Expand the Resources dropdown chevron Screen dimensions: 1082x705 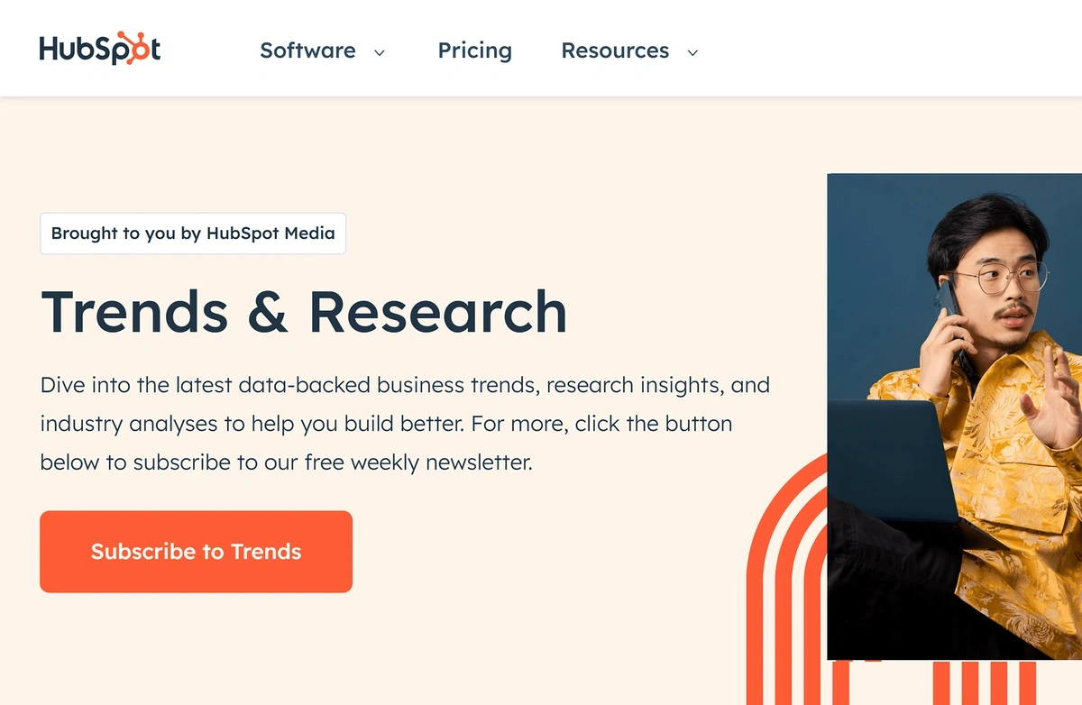tap(692, 52)
